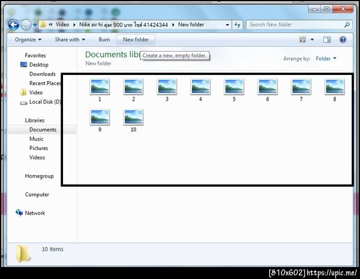
Task: Open the recent locations dropdown arrow
Action: point(35,25)
